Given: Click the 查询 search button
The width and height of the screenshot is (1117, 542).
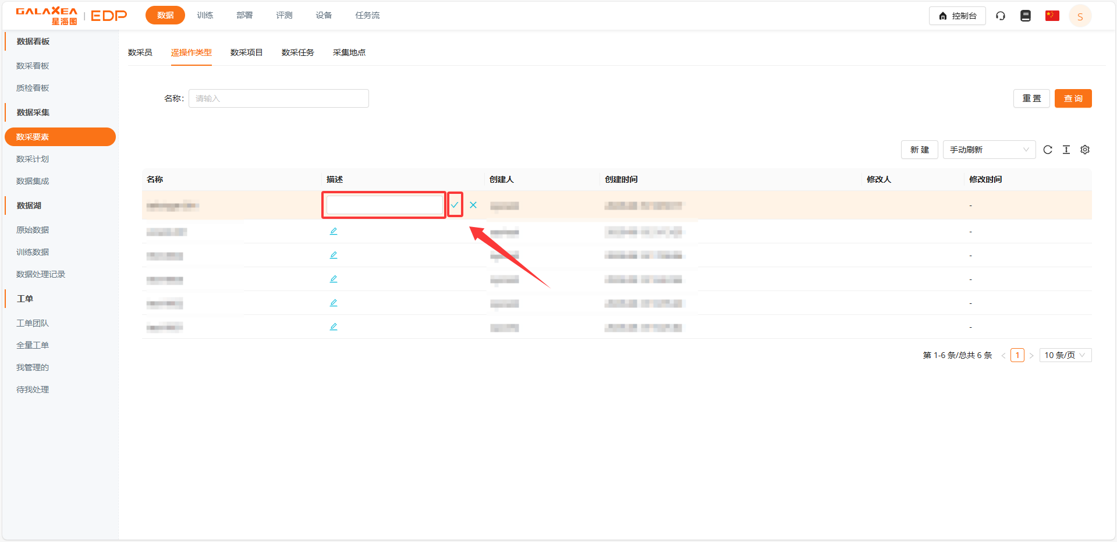Looking at the screenshot, I should [x=1073, y=98].
